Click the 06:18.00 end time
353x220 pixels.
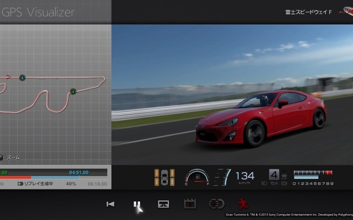click(97, 184)
